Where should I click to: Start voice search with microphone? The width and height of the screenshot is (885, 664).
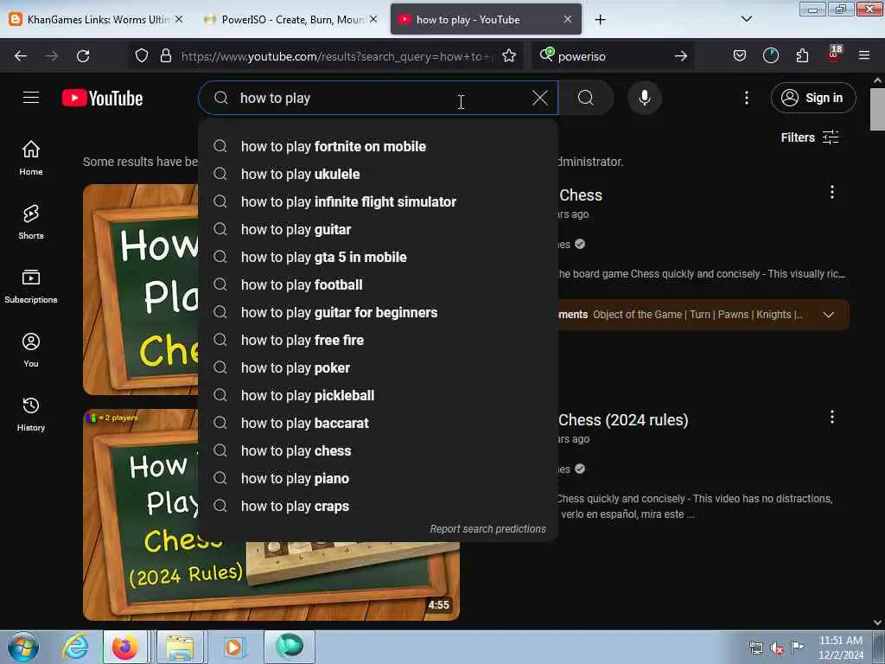tap(645, 98)
